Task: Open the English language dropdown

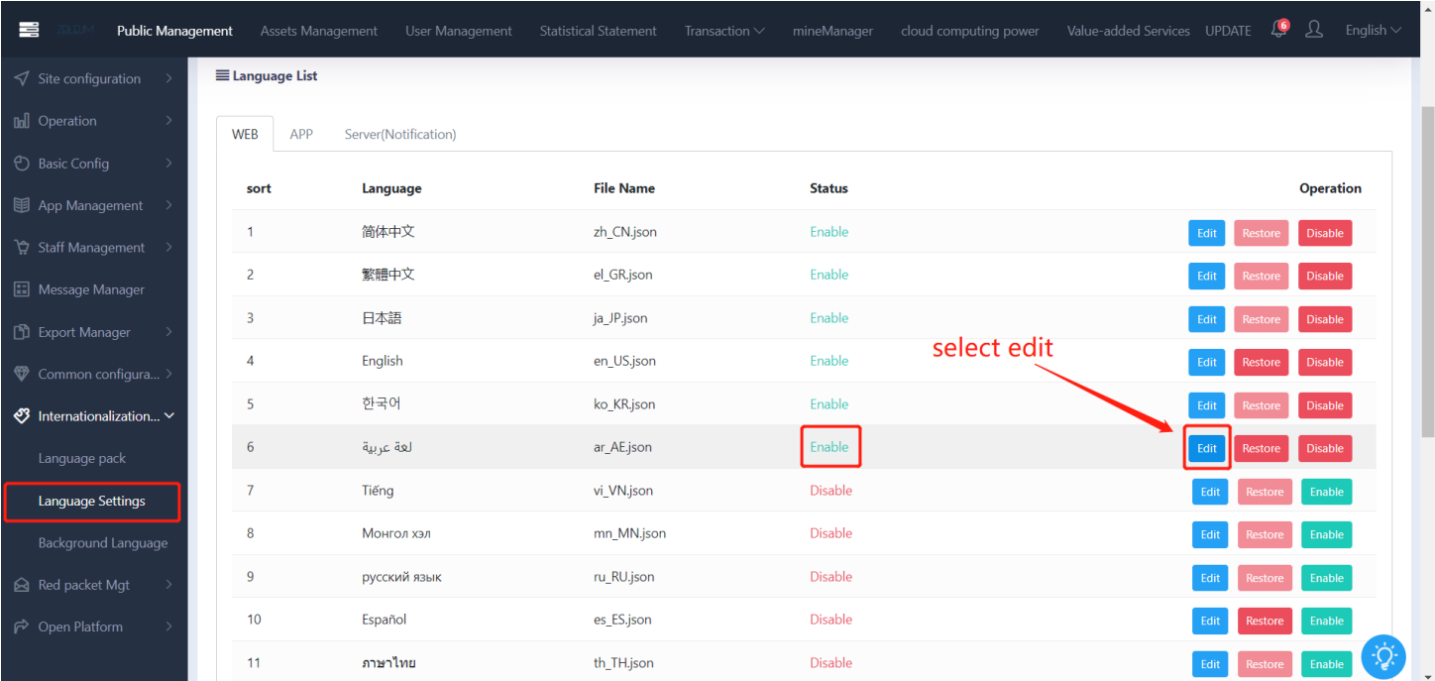Action: [1373, 31]
